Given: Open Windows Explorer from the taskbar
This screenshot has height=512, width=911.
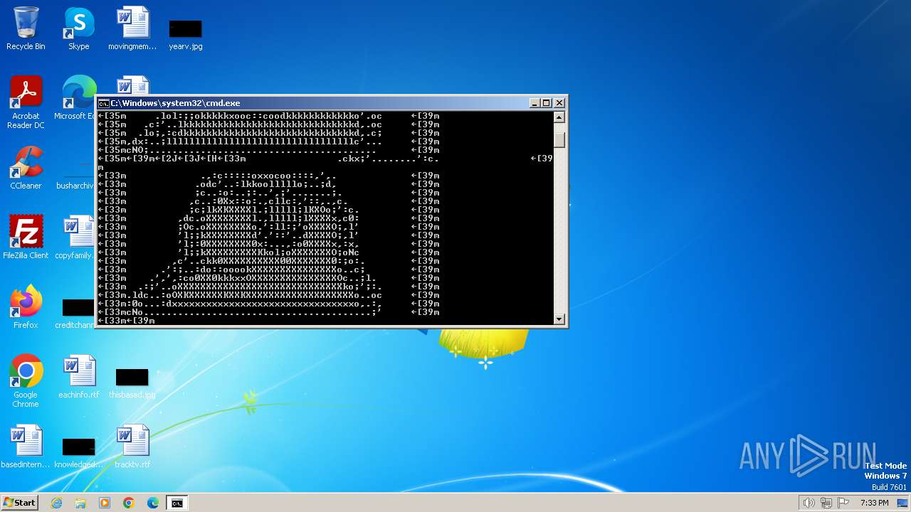Looking at the screenshot, I should pos(80,503).
